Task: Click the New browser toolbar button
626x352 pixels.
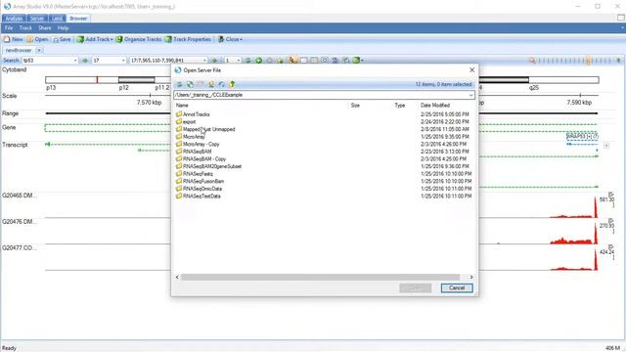Action: pyautogui.click(x=13, y=39)
